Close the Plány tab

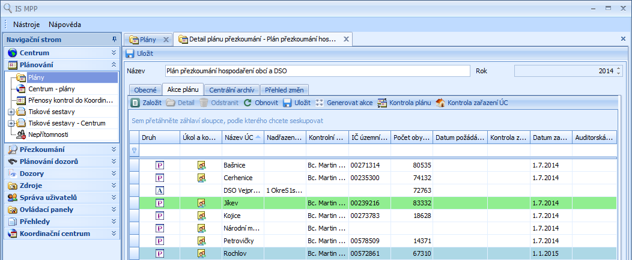coord(166,40)
